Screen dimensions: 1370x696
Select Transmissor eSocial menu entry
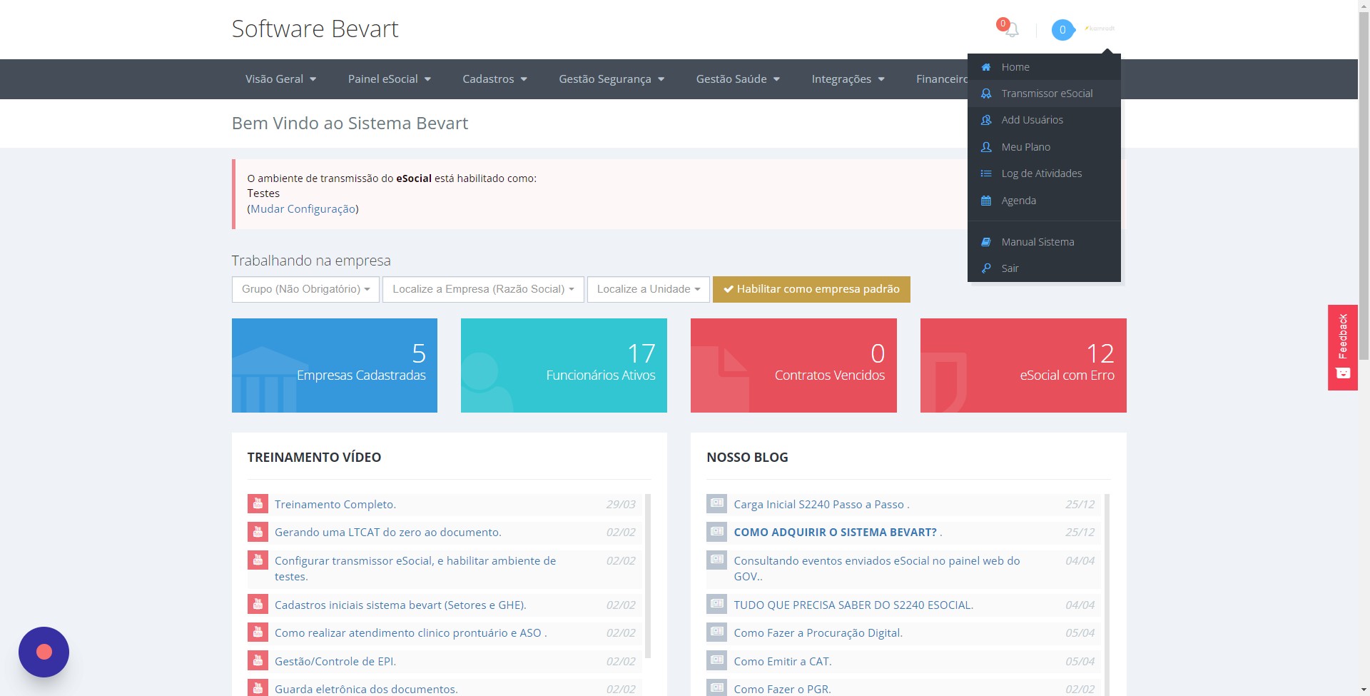coord(1044,94)
